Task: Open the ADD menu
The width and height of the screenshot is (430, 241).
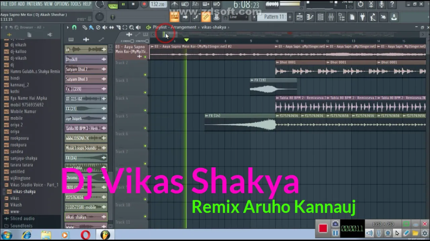Action: pyautogui.click(x=21, y=4)
